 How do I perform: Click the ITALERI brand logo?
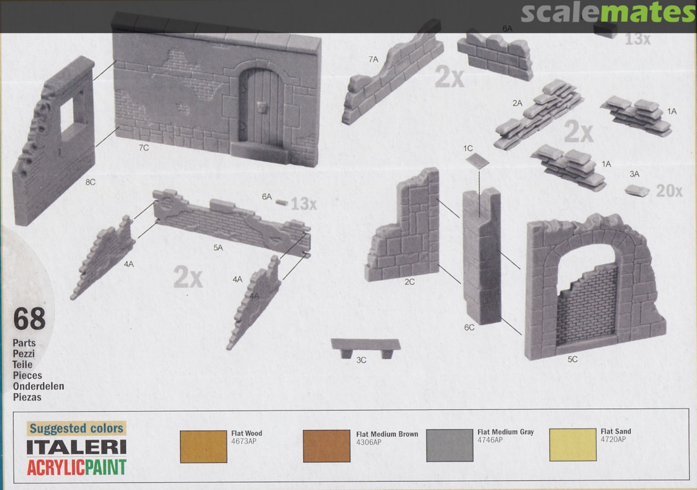coord(76,447)
